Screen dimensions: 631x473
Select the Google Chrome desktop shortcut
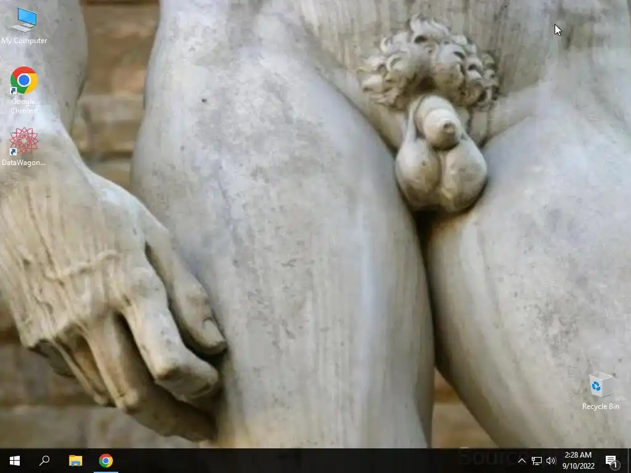point(24,91)
